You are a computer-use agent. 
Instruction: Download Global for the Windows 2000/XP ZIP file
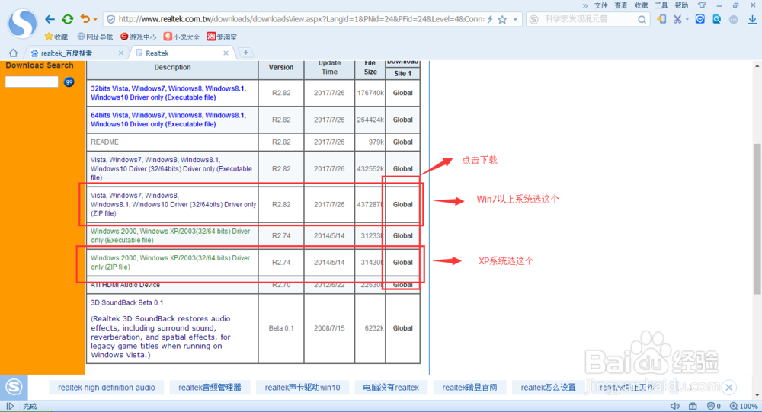point(402,263)
